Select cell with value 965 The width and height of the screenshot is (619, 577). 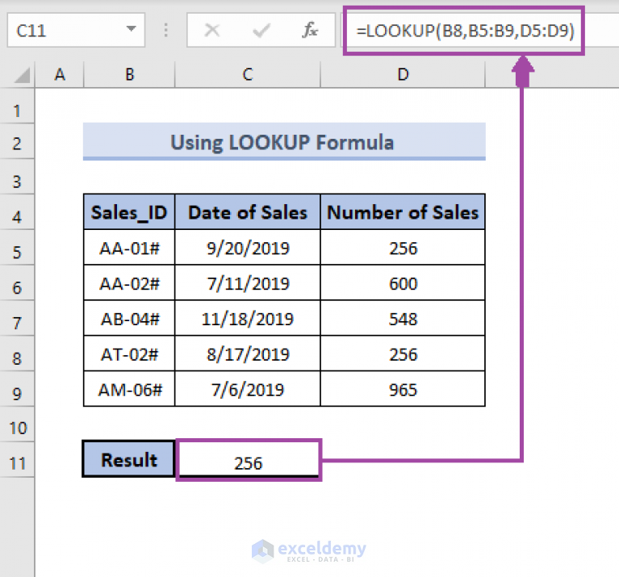click(x=403, y=390)
